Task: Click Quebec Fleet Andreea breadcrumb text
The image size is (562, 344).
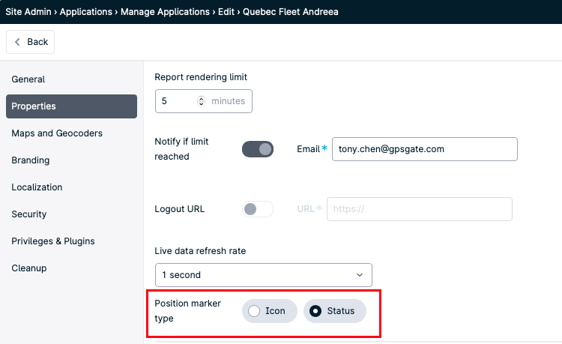Action: click(x=291, y=12)
